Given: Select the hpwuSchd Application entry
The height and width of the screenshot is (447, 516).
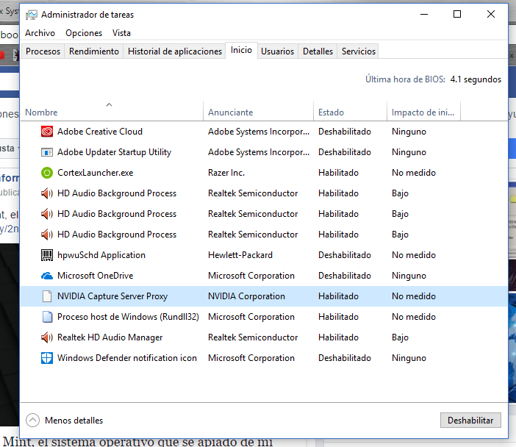Looking at the screenshot, I should pos(101,255).
